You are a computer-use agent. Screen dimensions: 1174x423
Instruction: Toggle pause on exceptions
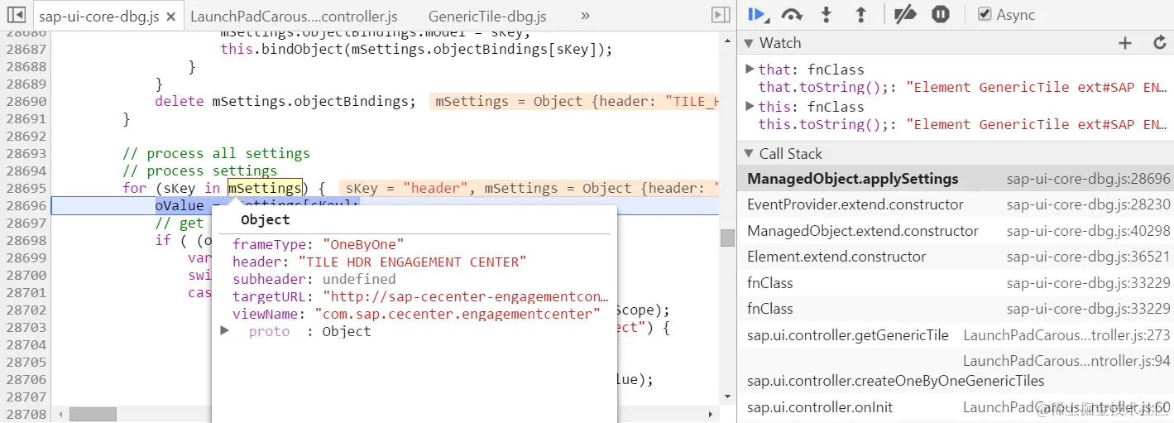click(941, 14)
